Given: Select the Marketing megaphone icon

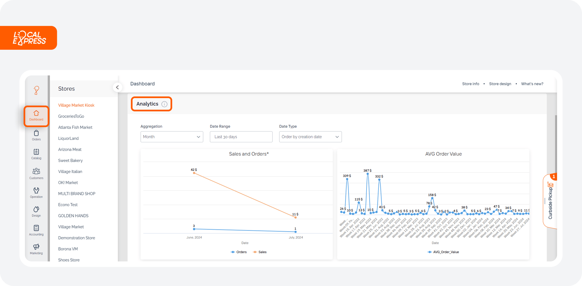Looking at the screenshot, I should click(36, 249).
